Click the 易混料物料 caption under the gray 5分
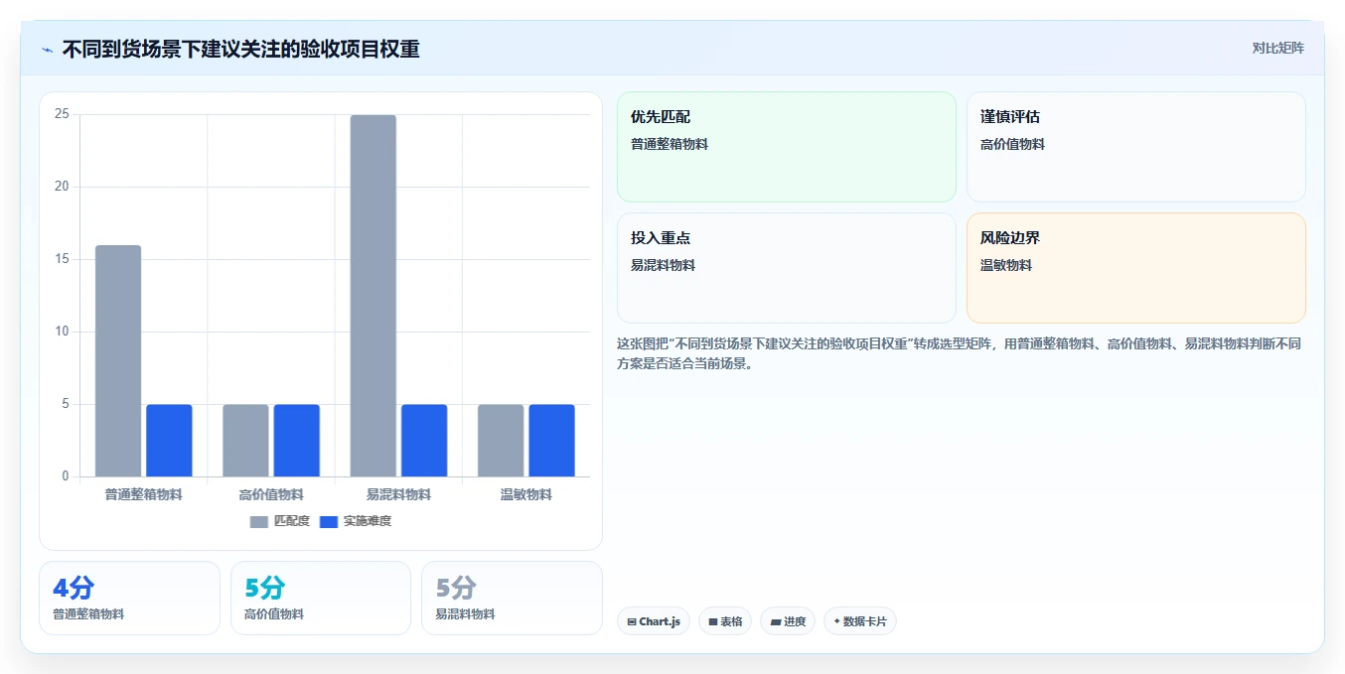Screen dimensions: 1345x674 click(x=465, y=614)
